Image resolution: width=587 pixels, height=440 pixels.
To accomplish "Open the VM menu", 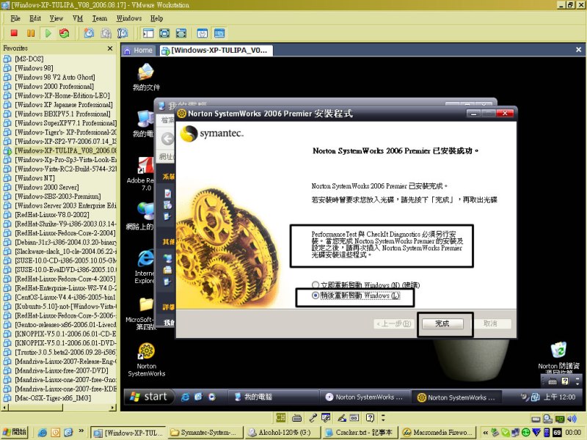I will (x=78, y=18).
